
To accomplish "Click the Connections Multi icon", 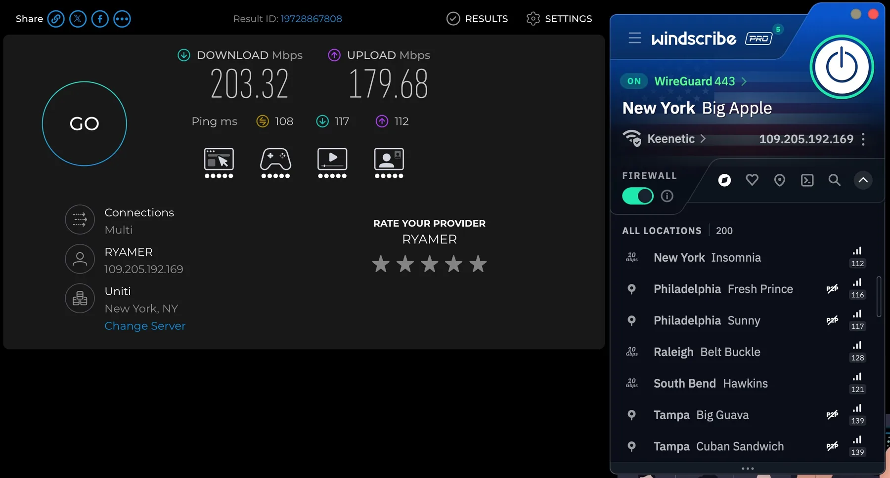I will 80,219.
